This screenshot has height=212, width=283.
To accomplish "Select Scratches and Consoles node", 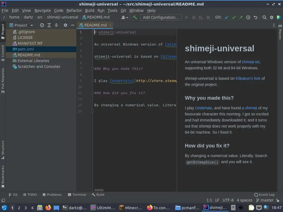I will pyautogui.click(x=41, y=67).
